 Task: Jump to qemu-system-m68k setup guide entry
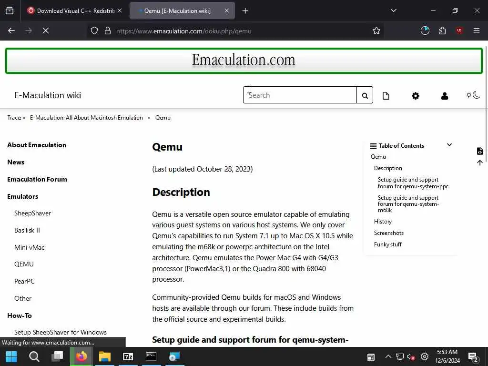pyautogui.click(x=408, y=204)
